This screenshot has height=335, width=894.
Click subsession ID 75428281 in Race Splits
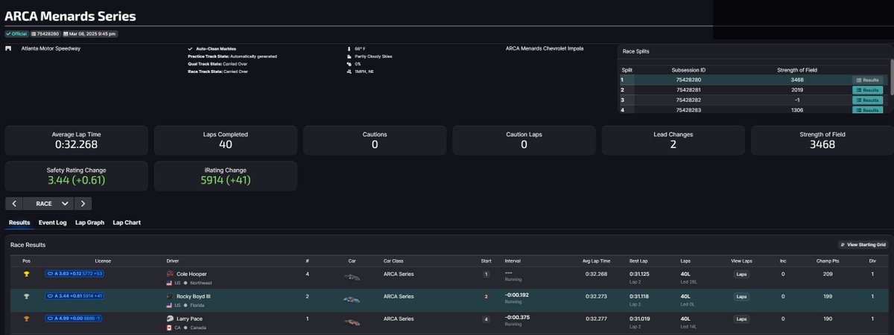(x=688, y=90)
